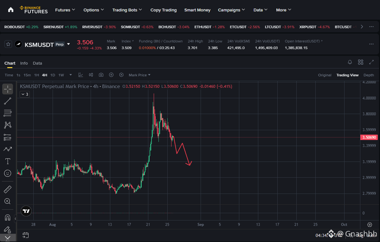Open price alert bell icon
This screenshot has height=242, width=380.
pos(350,62)
